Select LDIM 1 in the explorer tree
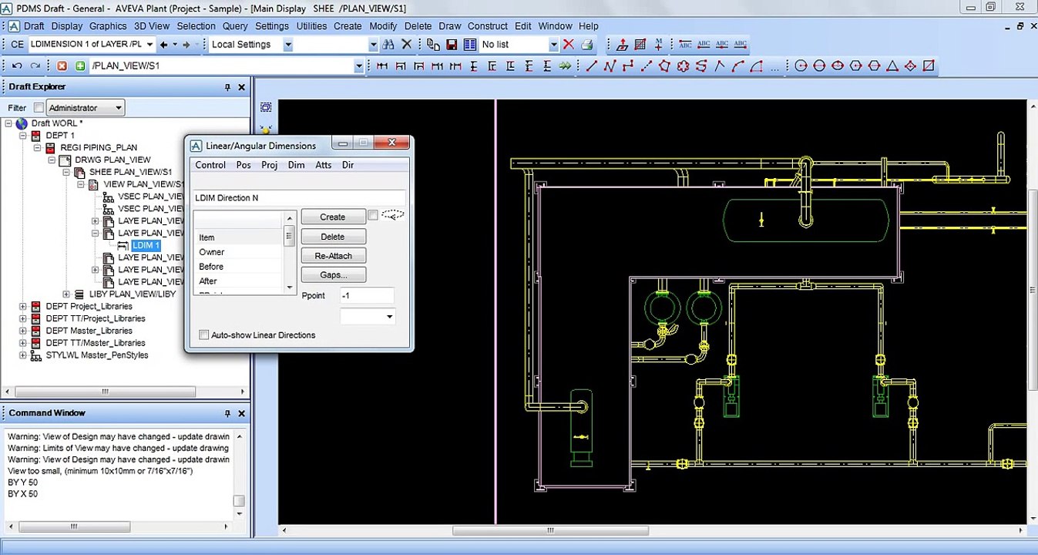1038x555 pixels. tap(146, 245)
